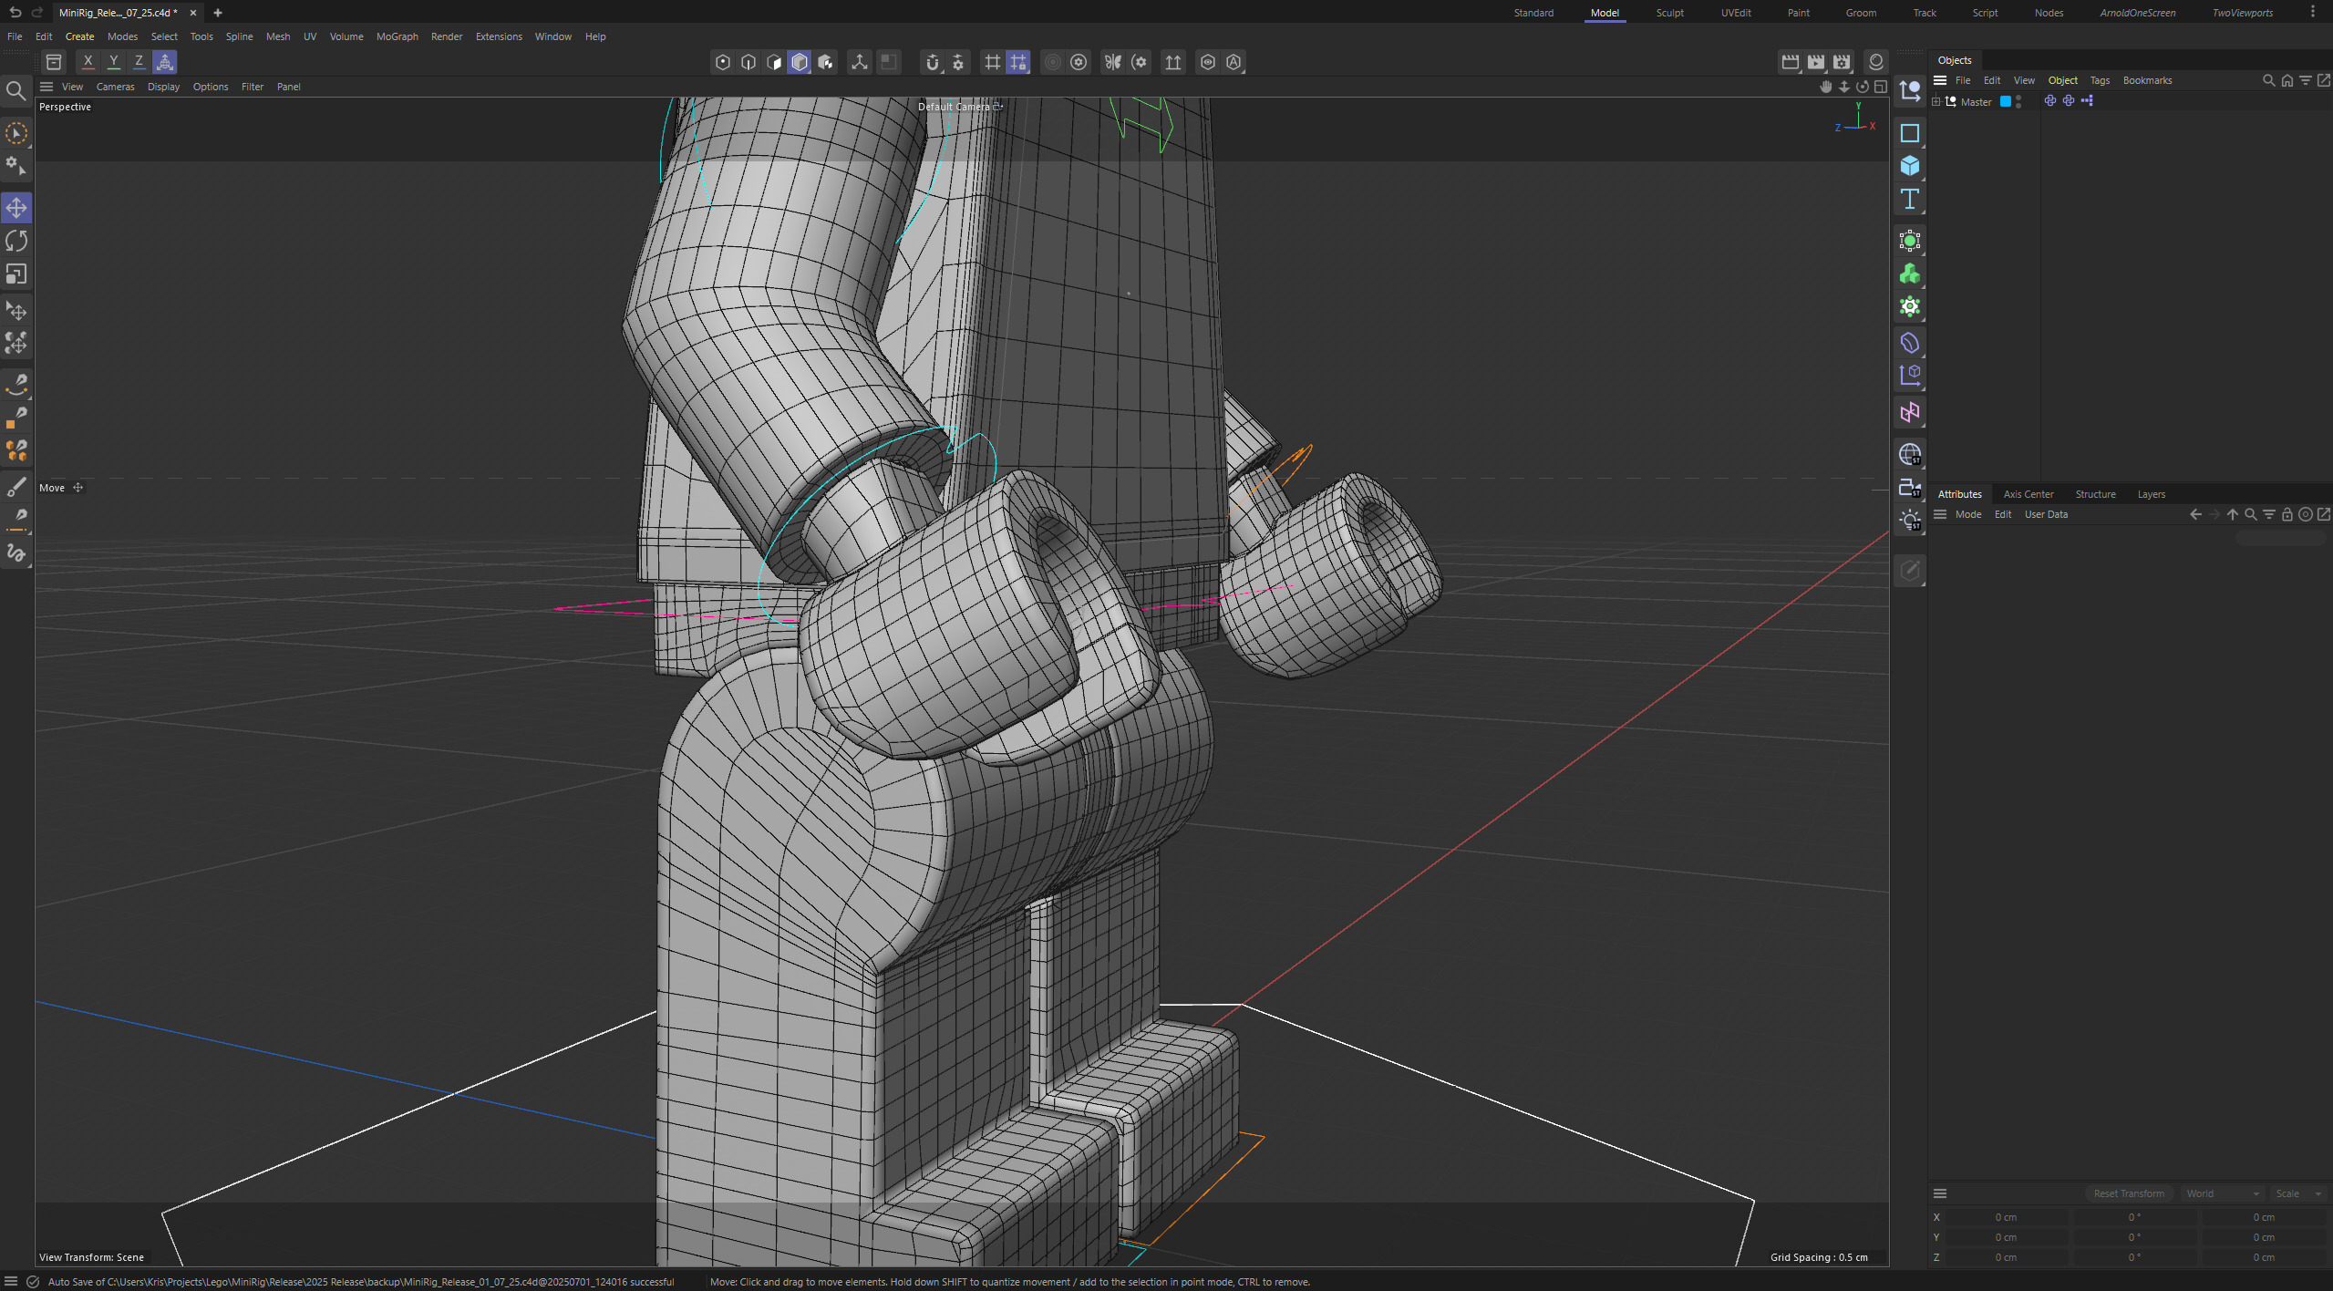This screenshot has height=1291, width=2333.
Task: Click the Points mode icon
Action: coord(722,62)
